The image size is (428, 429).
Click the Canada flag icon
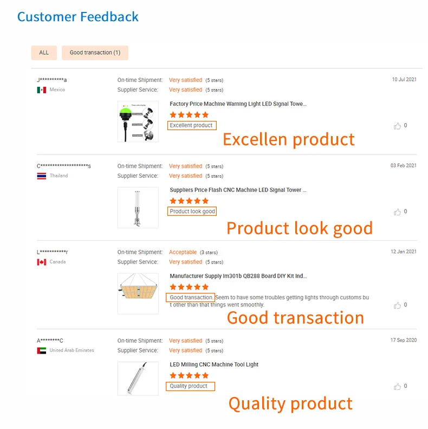click(42, 262)
